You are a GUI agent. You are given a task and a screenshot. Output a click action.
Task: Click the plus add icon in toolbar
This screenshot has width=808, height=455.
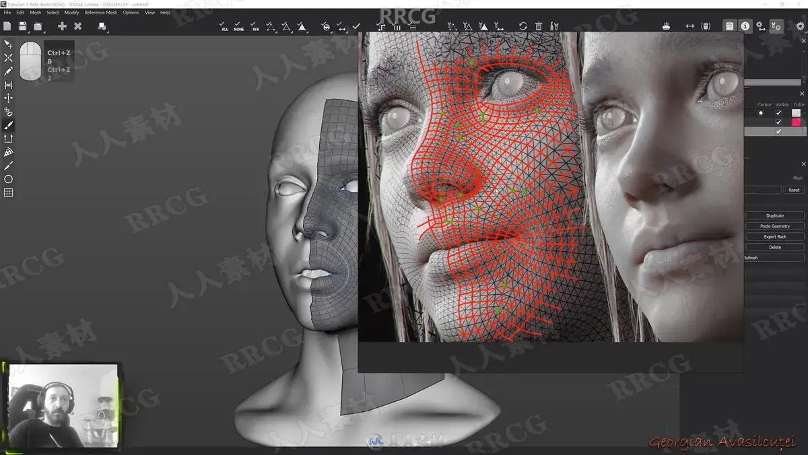[x=62, y=26]
